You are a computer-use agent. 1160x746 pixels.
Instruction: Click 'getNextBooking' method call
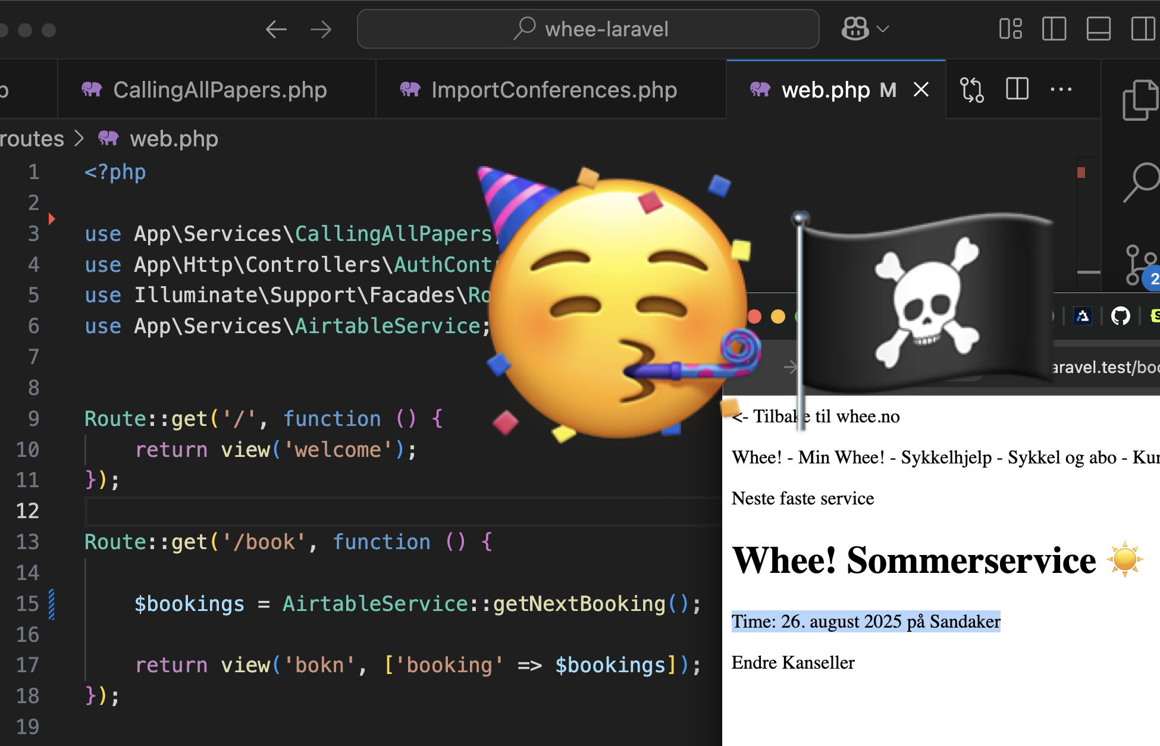pos(579,604)
